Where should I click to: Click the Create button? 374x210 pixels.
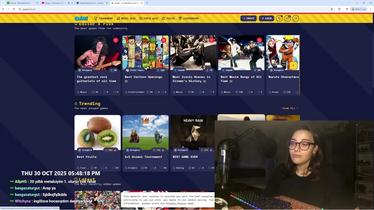tap(249, 18)
